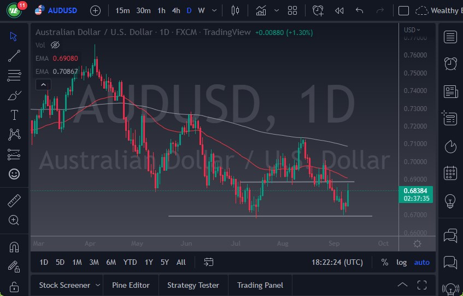Change the USD price scale currency
Viewport: 463px width, 296px height.
pos(412,30)
